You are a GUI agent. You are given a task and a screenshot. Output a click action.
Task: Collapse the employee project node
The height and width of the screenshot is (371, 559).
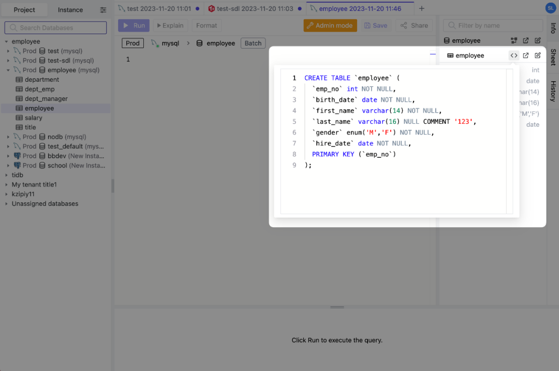point(6,41)
